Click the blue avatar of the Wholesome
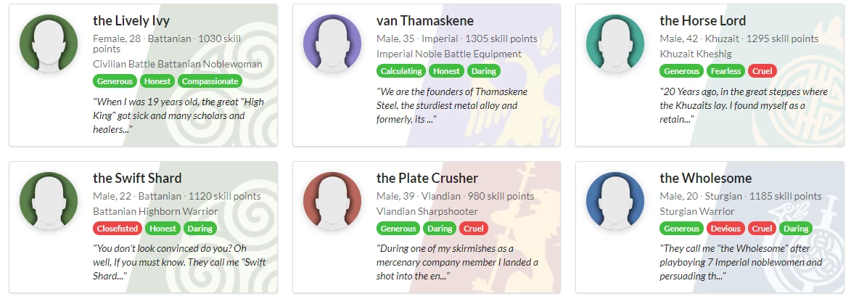859x307 pixels. [x=615, y=201]
